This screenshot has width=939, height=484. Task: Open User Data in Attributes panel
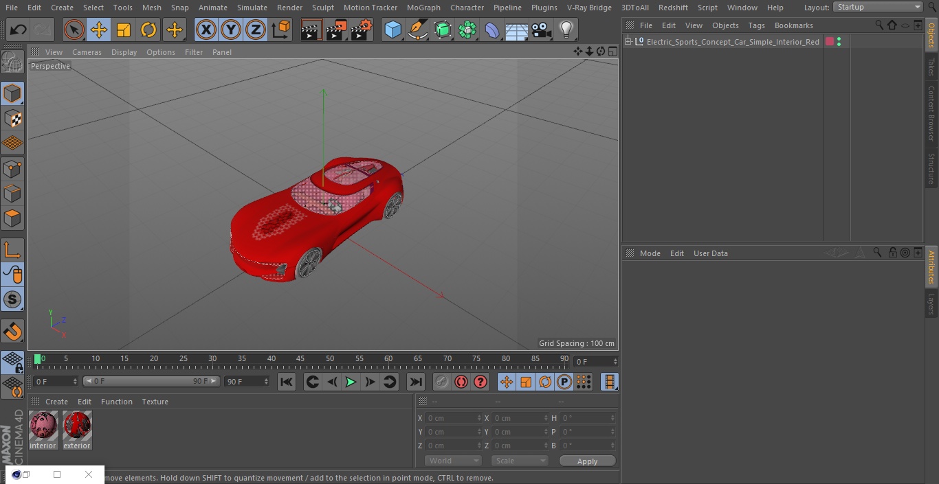(x=711, y=253)
